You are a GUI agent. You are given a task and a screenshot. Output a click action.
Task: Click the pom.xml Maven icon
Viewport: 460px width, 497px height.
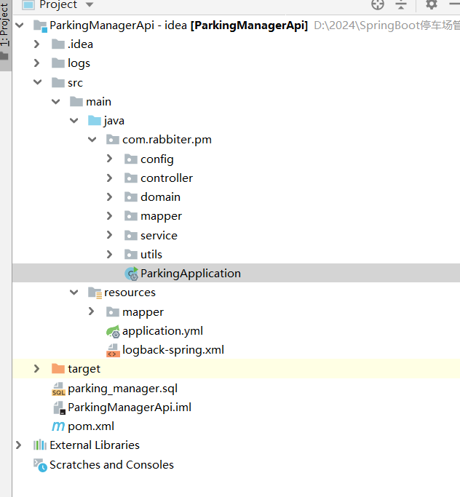(x=58, y=426)
